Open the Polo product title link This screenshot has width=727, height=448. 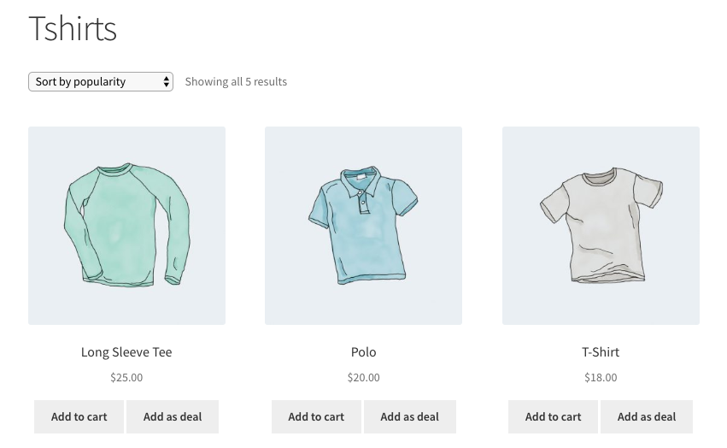(364, 352)
